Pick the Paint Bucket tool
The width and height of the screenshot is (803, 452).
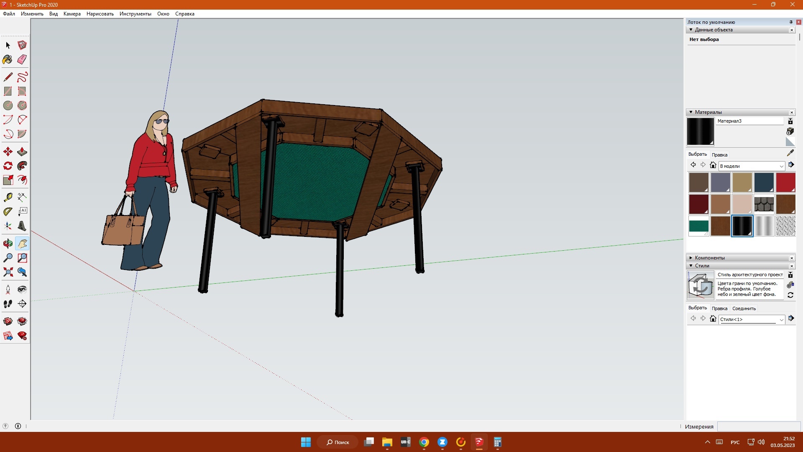point(8,59)
